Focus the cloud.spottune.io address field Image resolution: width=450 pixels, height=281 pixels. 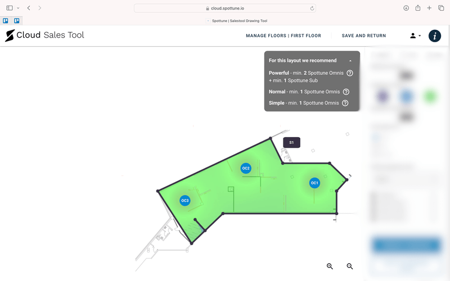224,8
